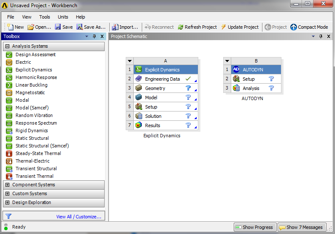The width and height of the screenshot is (335, 234).
Task: Open system A header dropdown arrow
Action: point(130,61)
